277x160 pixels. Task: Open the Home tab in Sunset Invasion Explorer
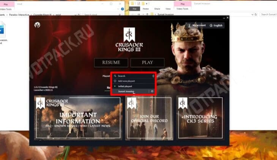click(146, 9)
